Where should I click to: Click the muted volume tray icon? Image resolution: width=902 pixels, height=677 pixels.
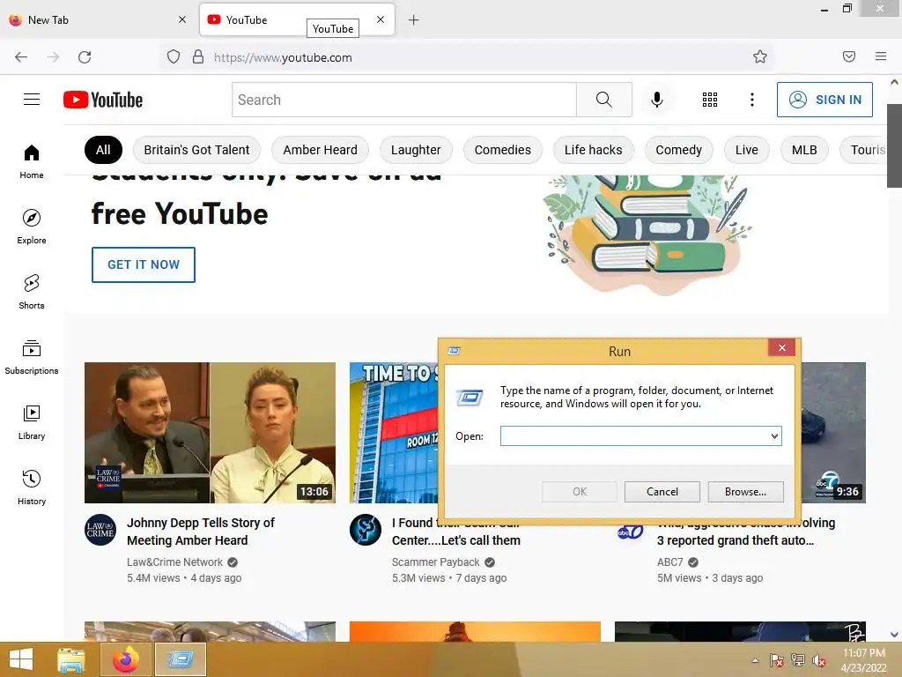(819, 661)
